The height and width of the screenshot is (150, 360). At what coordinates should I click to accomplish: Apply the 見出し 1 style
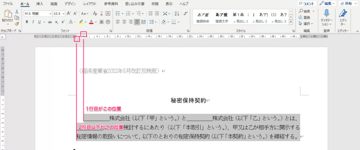tap(240, 18)
